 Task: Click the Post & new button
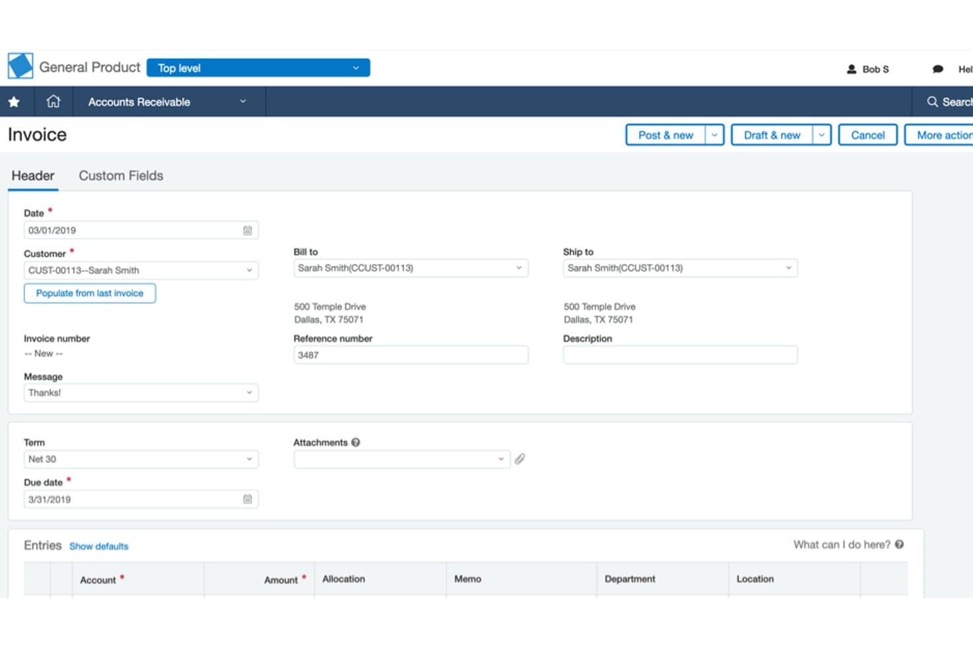pyautogui.click(x=665, y=135)
